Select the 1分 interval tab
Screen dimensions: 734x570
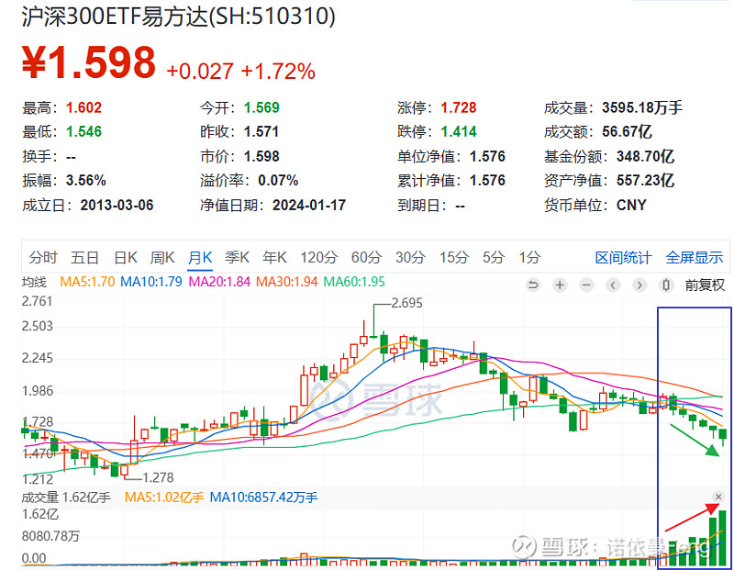[x=529, y=257]
